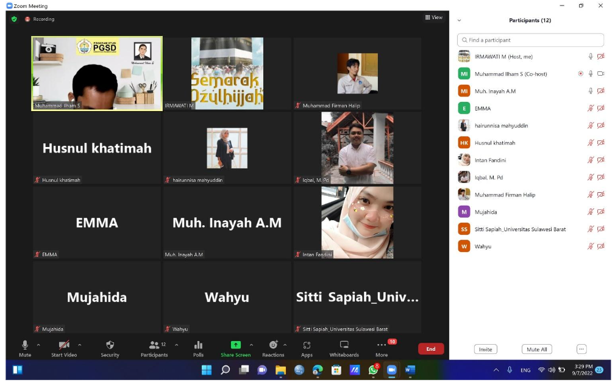Click the Find a participant field
The height and width of the screenshot is (385, 615).
(x=530, y=40)
